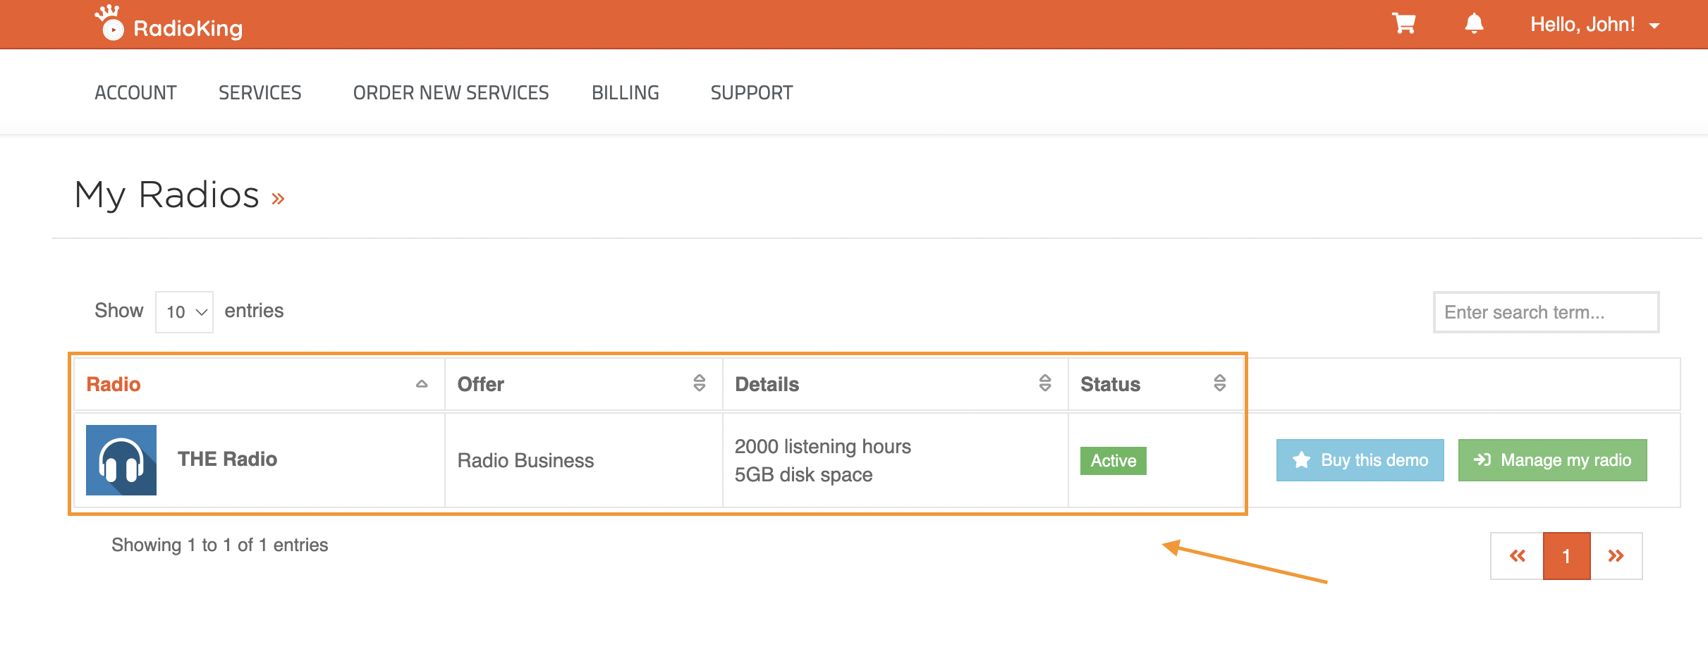
Task: Open the shopping cart icon
Action: pyautogui.click(x=1403, y=24)
